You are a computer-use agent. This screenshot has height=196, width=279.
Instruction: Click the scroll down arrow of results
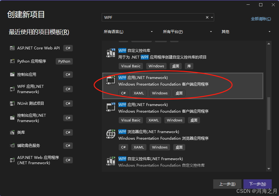tap(269, 169)
